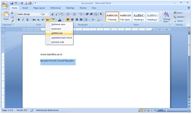Undo the last action
194x114 pixels.
click(x=16, y=3)
